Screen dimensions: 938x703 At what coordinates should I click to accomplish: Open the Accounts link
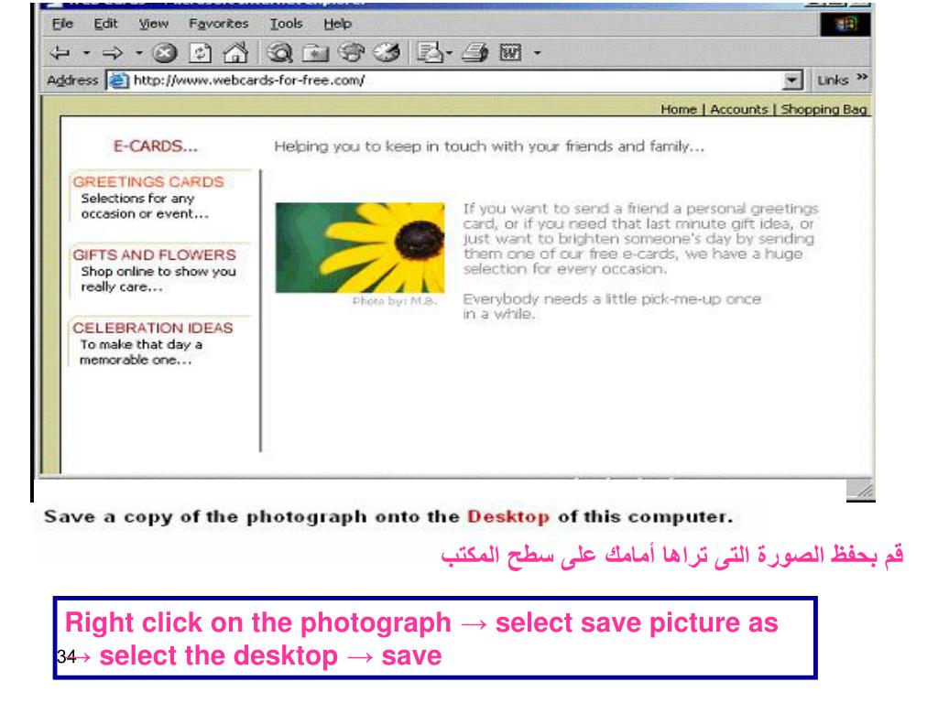click(x=739, y=110)
